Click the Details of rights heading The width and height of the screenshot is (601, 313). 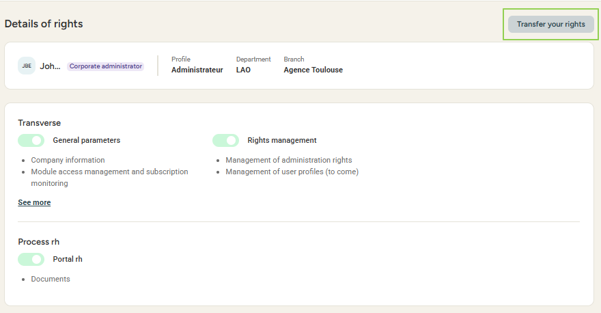(44, 24)
